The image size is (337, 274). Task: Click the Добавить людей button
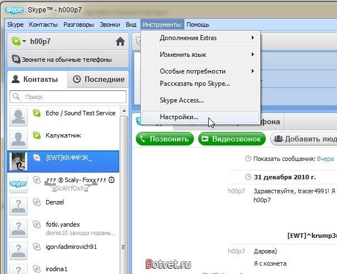[304, 139]
